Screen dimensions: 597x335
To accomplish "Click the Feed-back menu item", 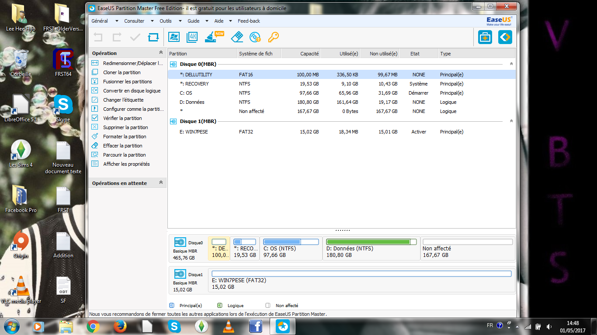I will click(x=249, y=21).
